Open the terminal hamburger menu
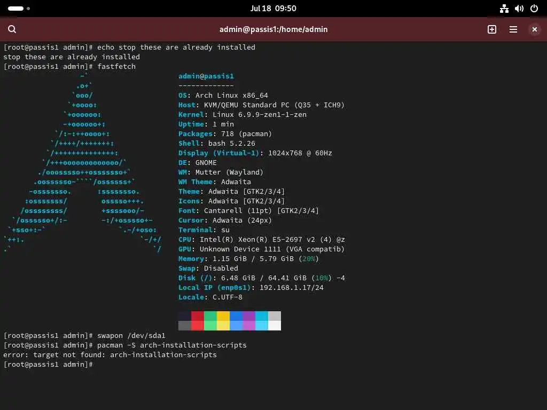 click(513, 29)
